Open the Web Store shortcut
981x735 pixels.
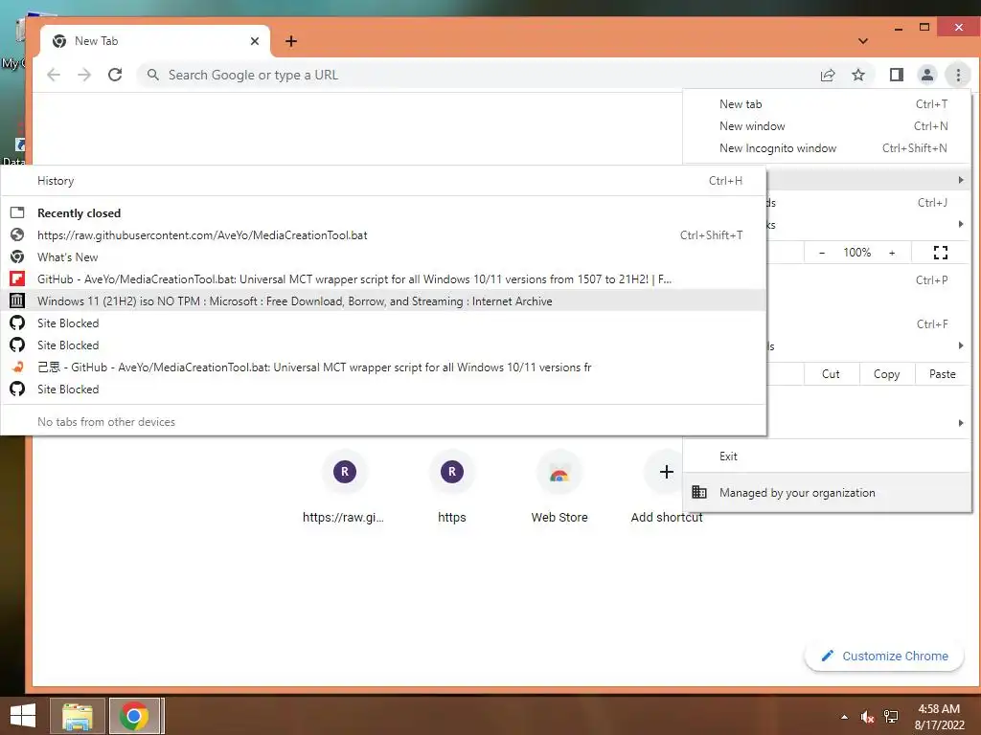click(x=559, y=489)
